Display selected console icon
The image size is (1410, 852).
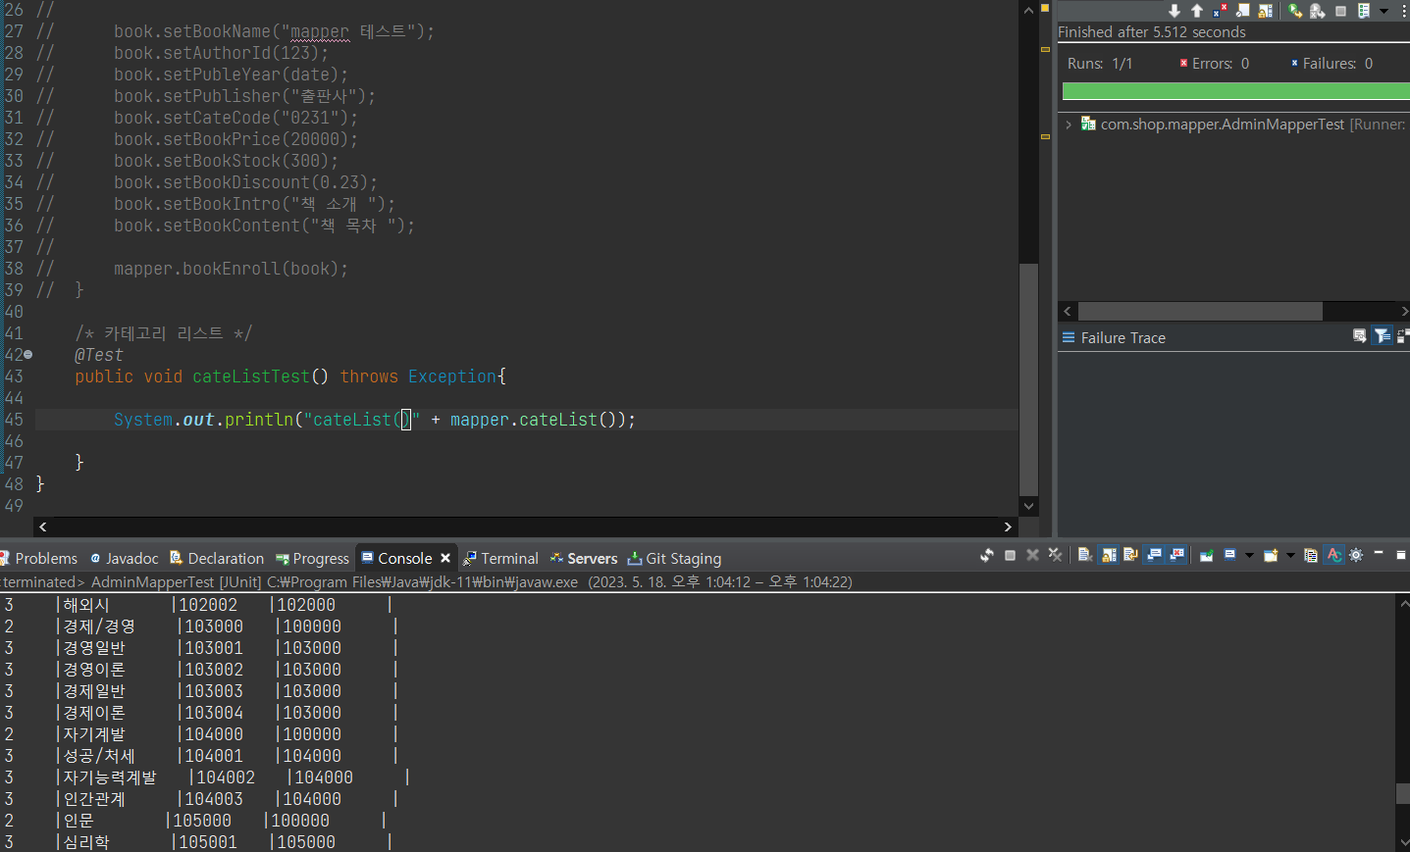pyautogui.click(x=1229, y=555)
